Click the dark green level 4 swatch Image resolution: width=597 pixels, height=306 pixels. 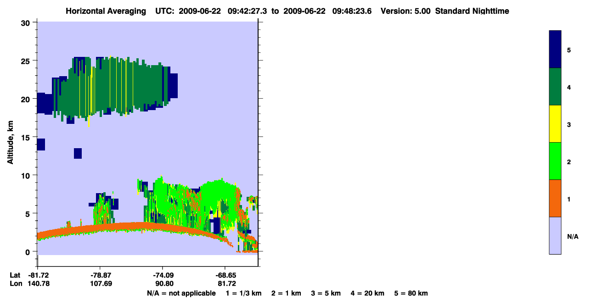tap(555, 87)
